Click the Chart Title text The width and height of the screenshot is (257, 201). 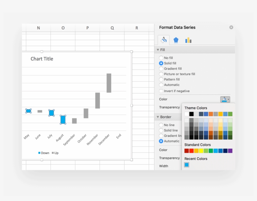(42, 59)
